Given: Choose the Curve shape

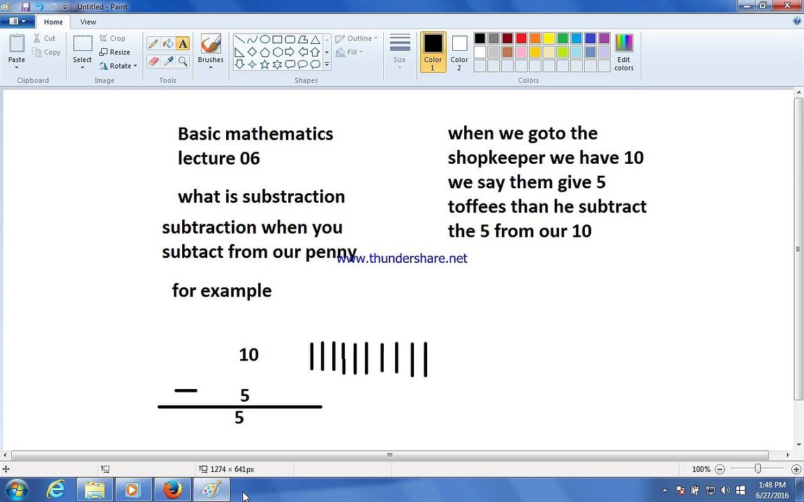Looking at the screenshot, I should (x=252, y=40).
